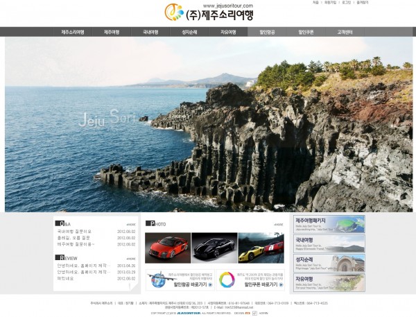Open the first Q&A post 국내여행 질문
This screenshot has width=416, height=317.
click(x=74, y=232)
